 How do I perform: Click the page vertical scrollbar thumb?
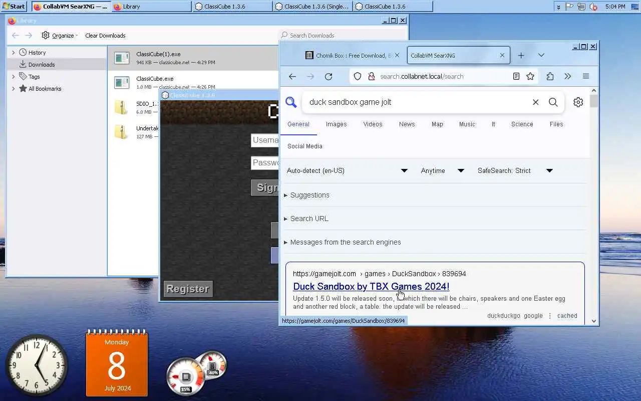pos(594,101)
